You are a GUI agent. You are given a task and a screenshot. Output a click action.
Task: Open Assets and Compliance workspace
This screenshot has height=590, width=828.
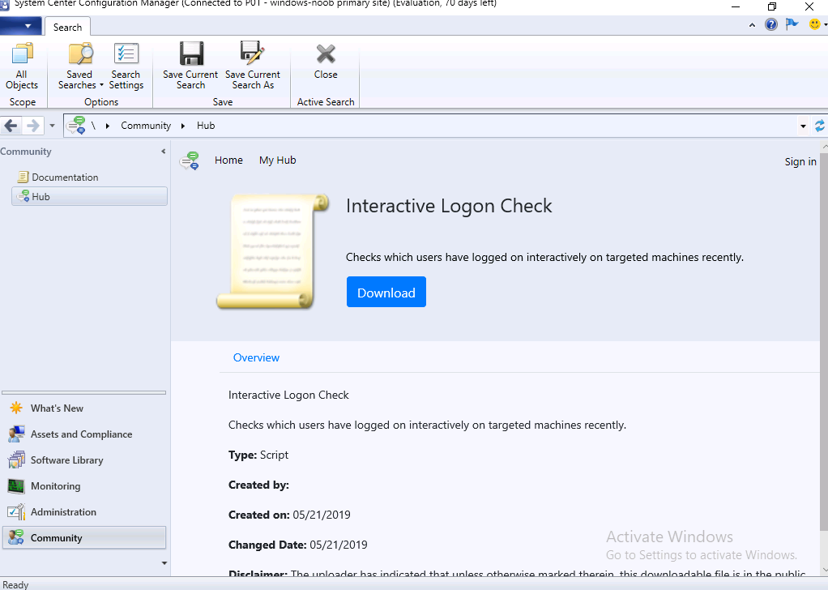[x=84, y=434]
